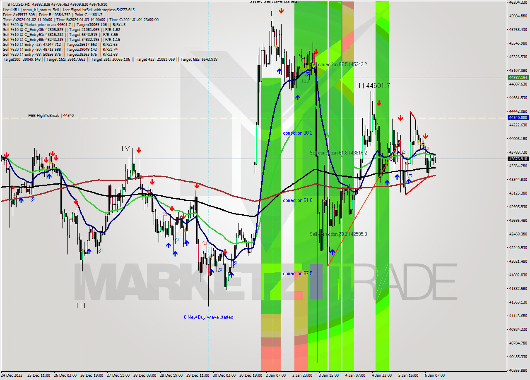Screen dimensions: 530x380
Task: Click the 41143.680 price axis value
Action: click(518, 316)
